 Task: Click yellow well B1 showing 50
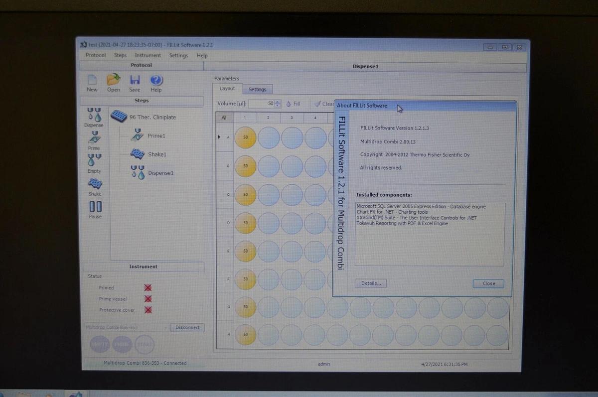tap(245, 166)
